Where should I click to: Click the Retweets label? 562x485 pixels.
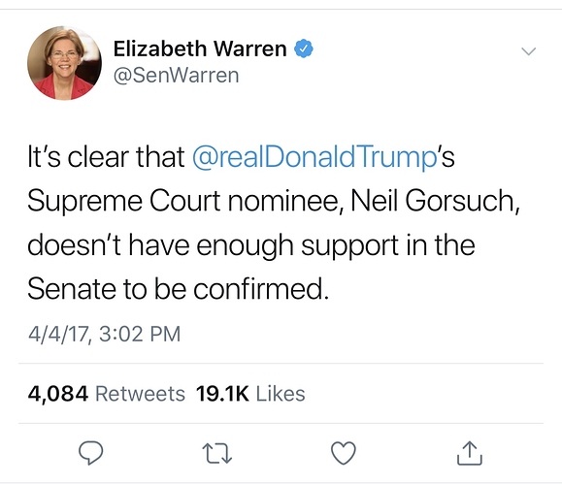click(140, 394)
